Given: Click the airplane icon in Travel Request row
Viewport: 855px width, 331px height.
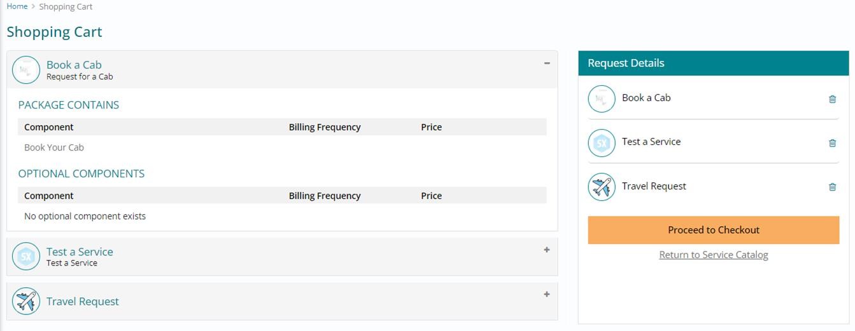Looking at the screenshot, I should point(26,301).
